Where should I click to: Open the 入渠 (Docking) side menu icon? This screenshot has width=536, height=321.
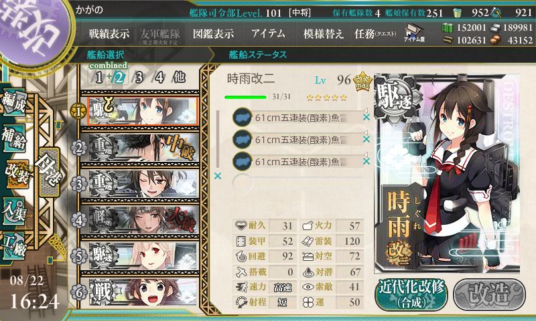(x=13, y=210)
